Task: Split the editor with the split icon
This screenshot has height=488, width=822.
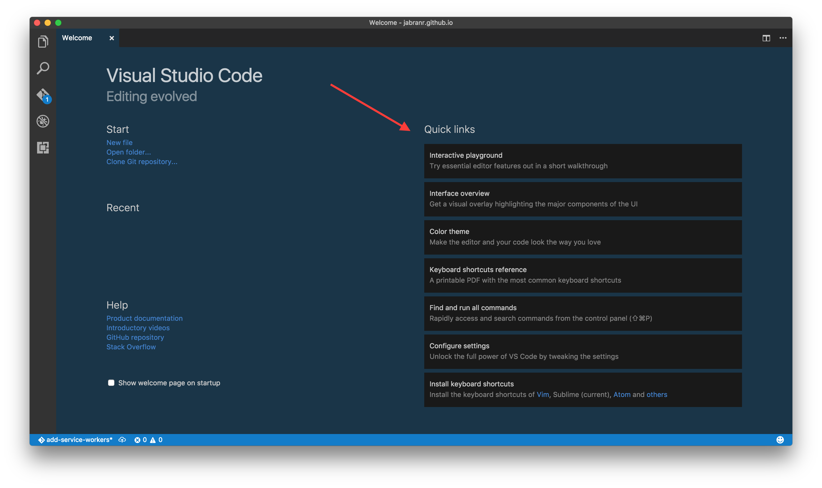Action: click(766, 38)
